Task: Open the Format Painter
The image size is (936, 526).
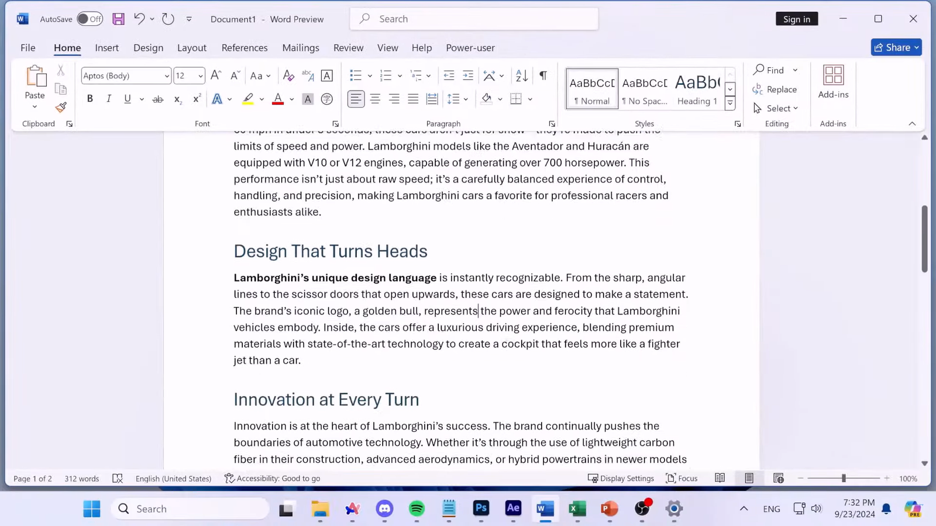Action: 60,108
